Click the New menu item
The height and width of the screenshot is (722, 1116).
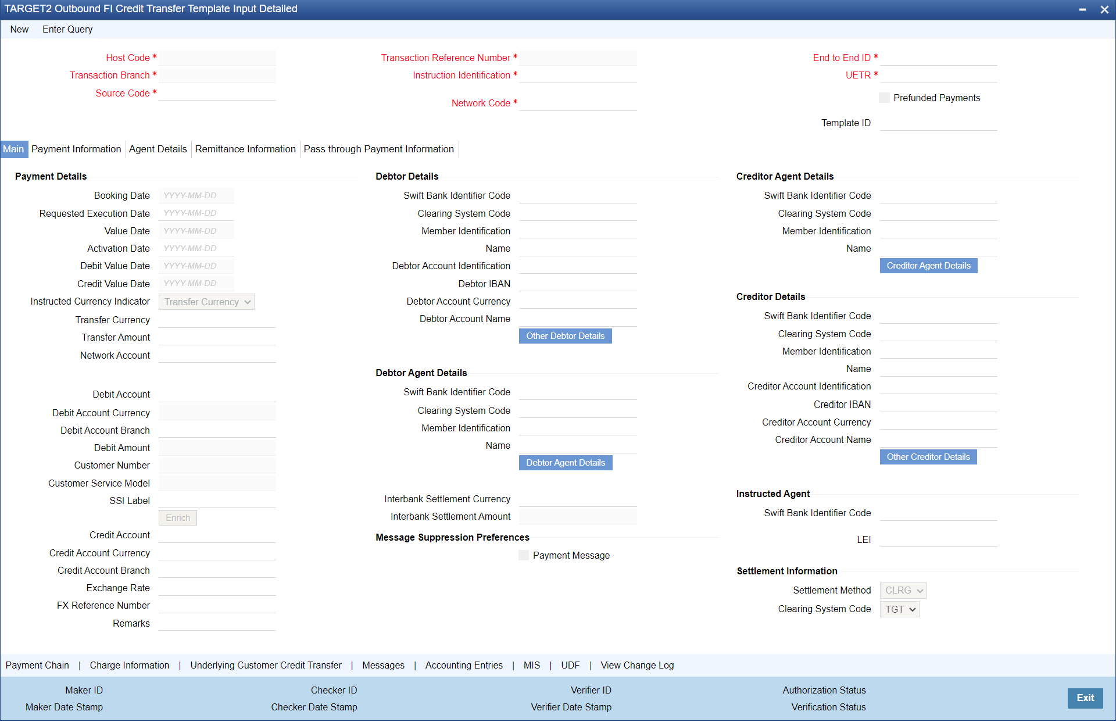19,29
